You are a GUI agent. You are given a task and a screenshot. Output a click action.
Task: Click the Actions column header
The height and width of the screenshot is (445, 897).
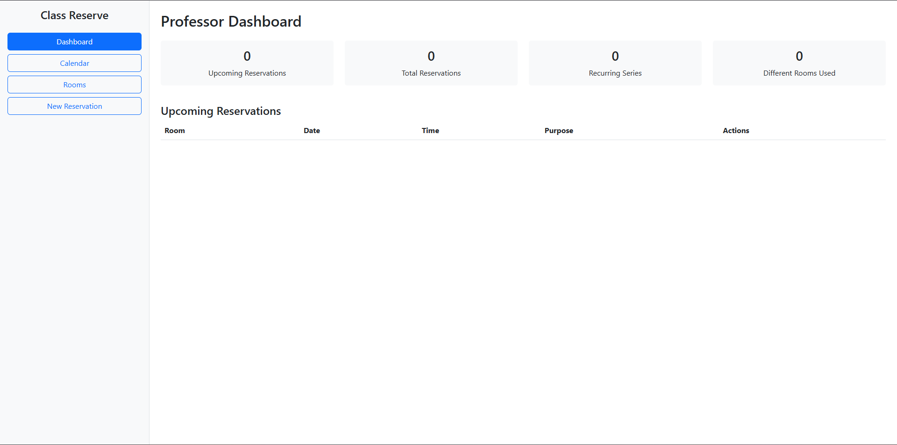point(736,131)
